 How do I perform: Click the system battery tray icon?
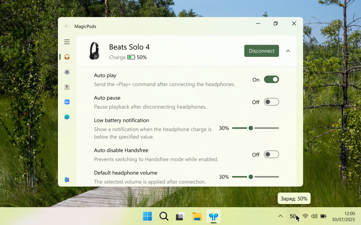tap(323, 216)
